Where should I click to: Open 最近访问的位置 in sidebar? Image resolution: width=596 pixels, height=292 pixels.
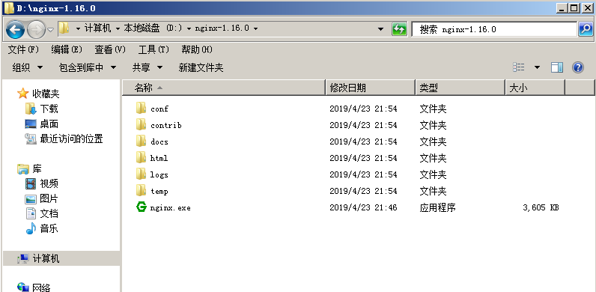click(x=64, y=139)
